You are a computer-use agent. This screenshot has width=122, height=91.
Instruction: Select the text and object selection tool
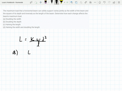31,2
